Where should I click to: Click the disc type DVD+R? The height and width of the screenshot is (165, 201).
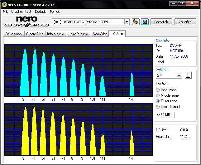(x=175, y=46)
